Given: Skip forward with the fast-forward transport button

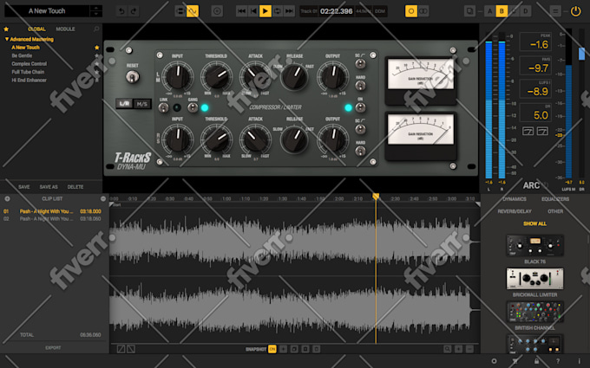Looking at the screenshot, I should [x=289, y=11].
